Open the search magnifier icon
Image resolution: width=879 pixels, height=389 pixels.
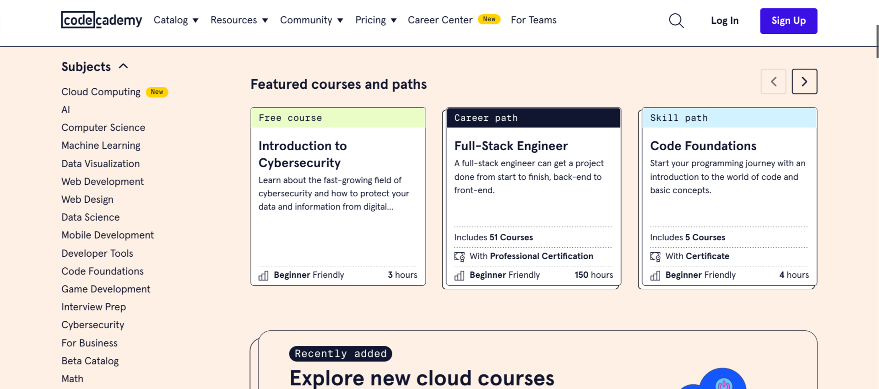point(676,21)
